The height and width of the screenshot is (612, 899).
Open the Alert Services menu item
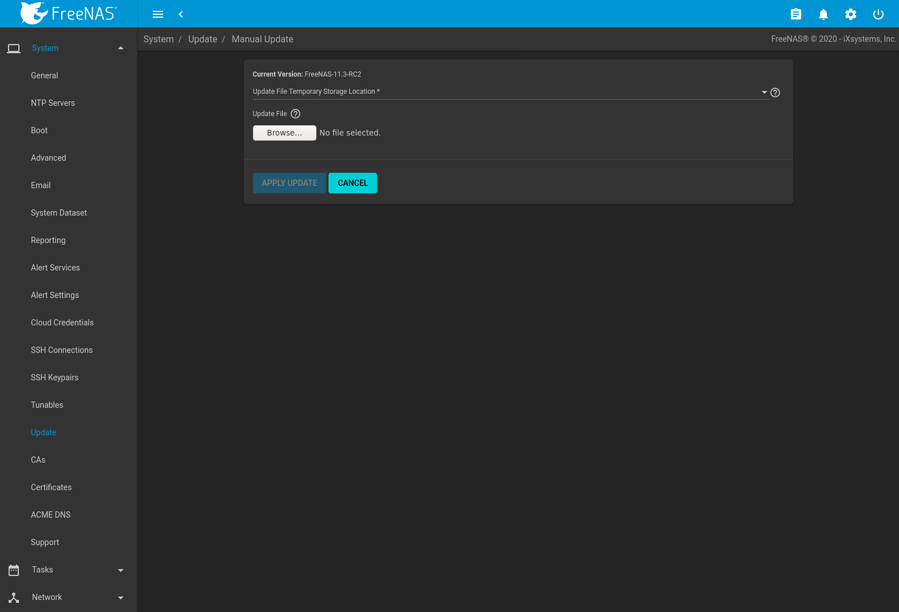coord(56,268)
